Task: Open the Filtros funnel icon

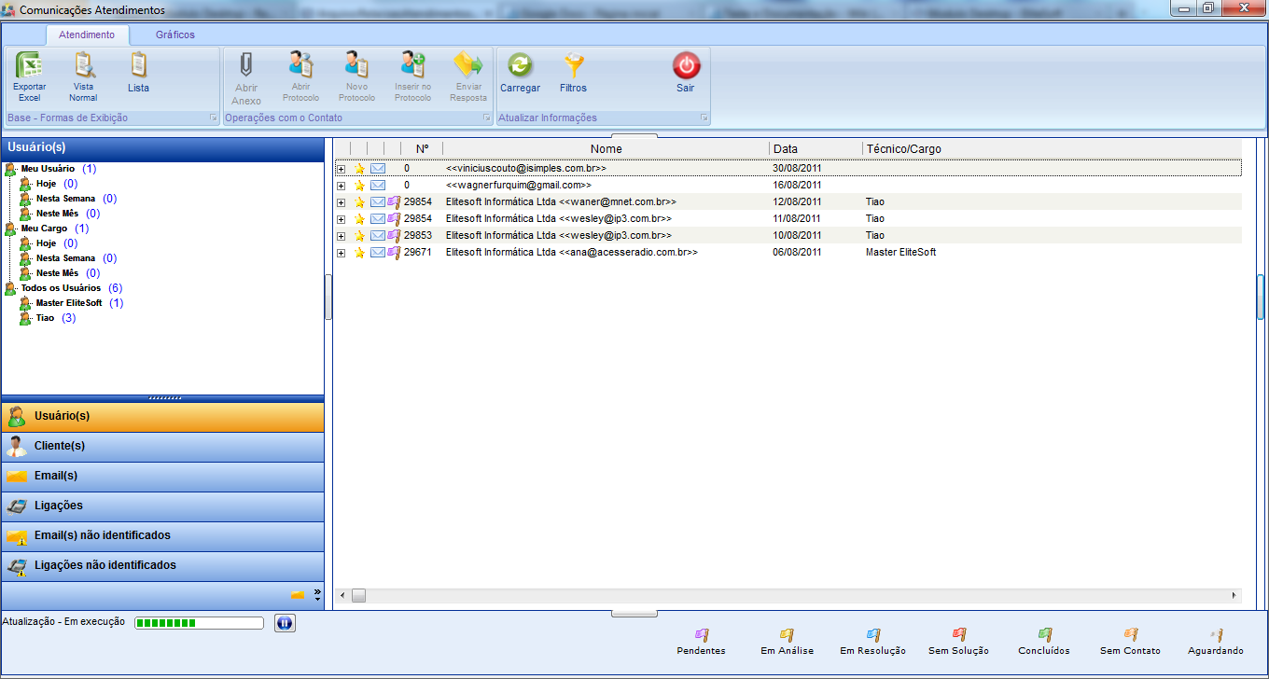Action: [x=573, y=67]
